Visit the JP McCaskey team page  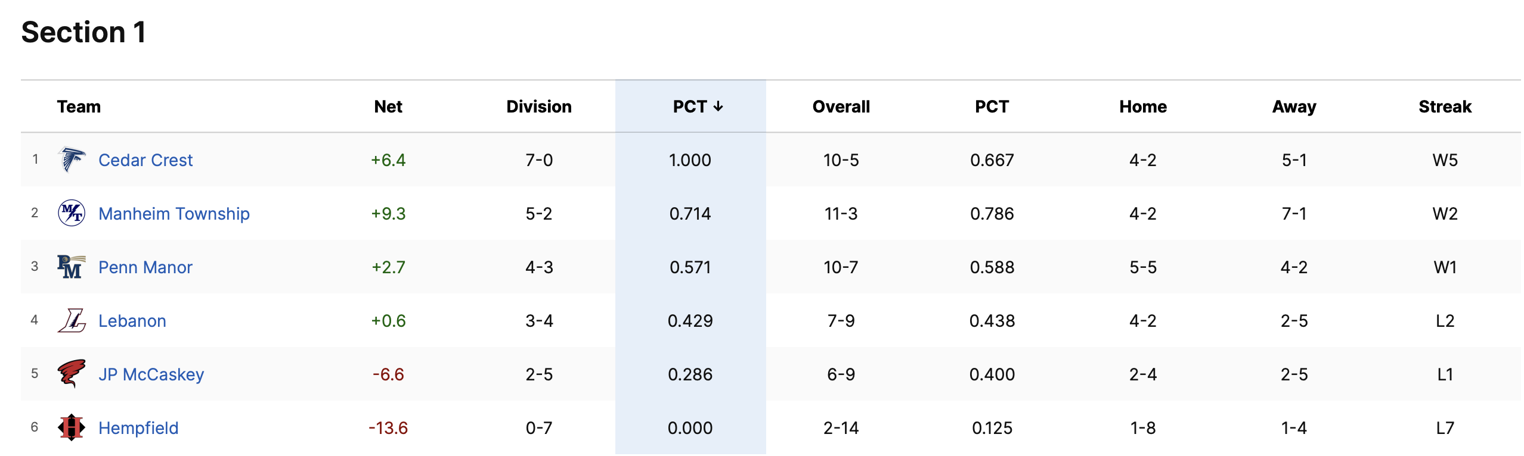click(151, 374)
